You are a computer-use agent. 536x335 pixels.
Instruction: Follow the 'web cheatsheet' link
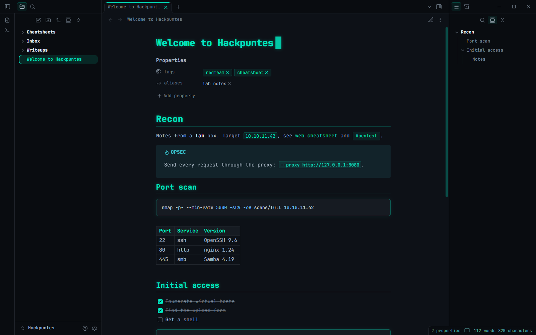point(316,136)
